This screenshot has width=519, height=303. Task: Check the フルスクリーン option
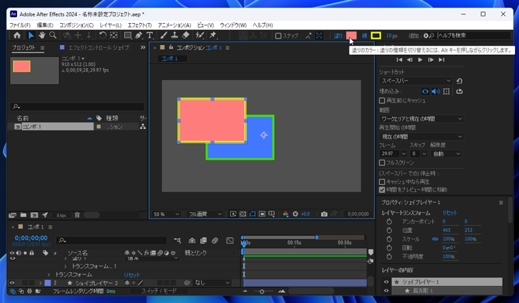[x=382, y=163]
